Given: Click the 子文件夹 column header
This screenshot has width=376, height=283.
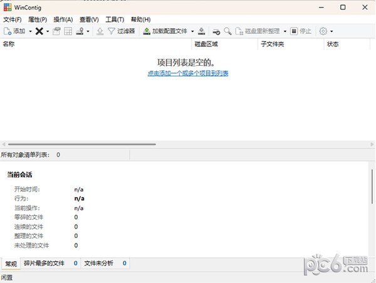Looking at the screenshot, I should point(291,44).
